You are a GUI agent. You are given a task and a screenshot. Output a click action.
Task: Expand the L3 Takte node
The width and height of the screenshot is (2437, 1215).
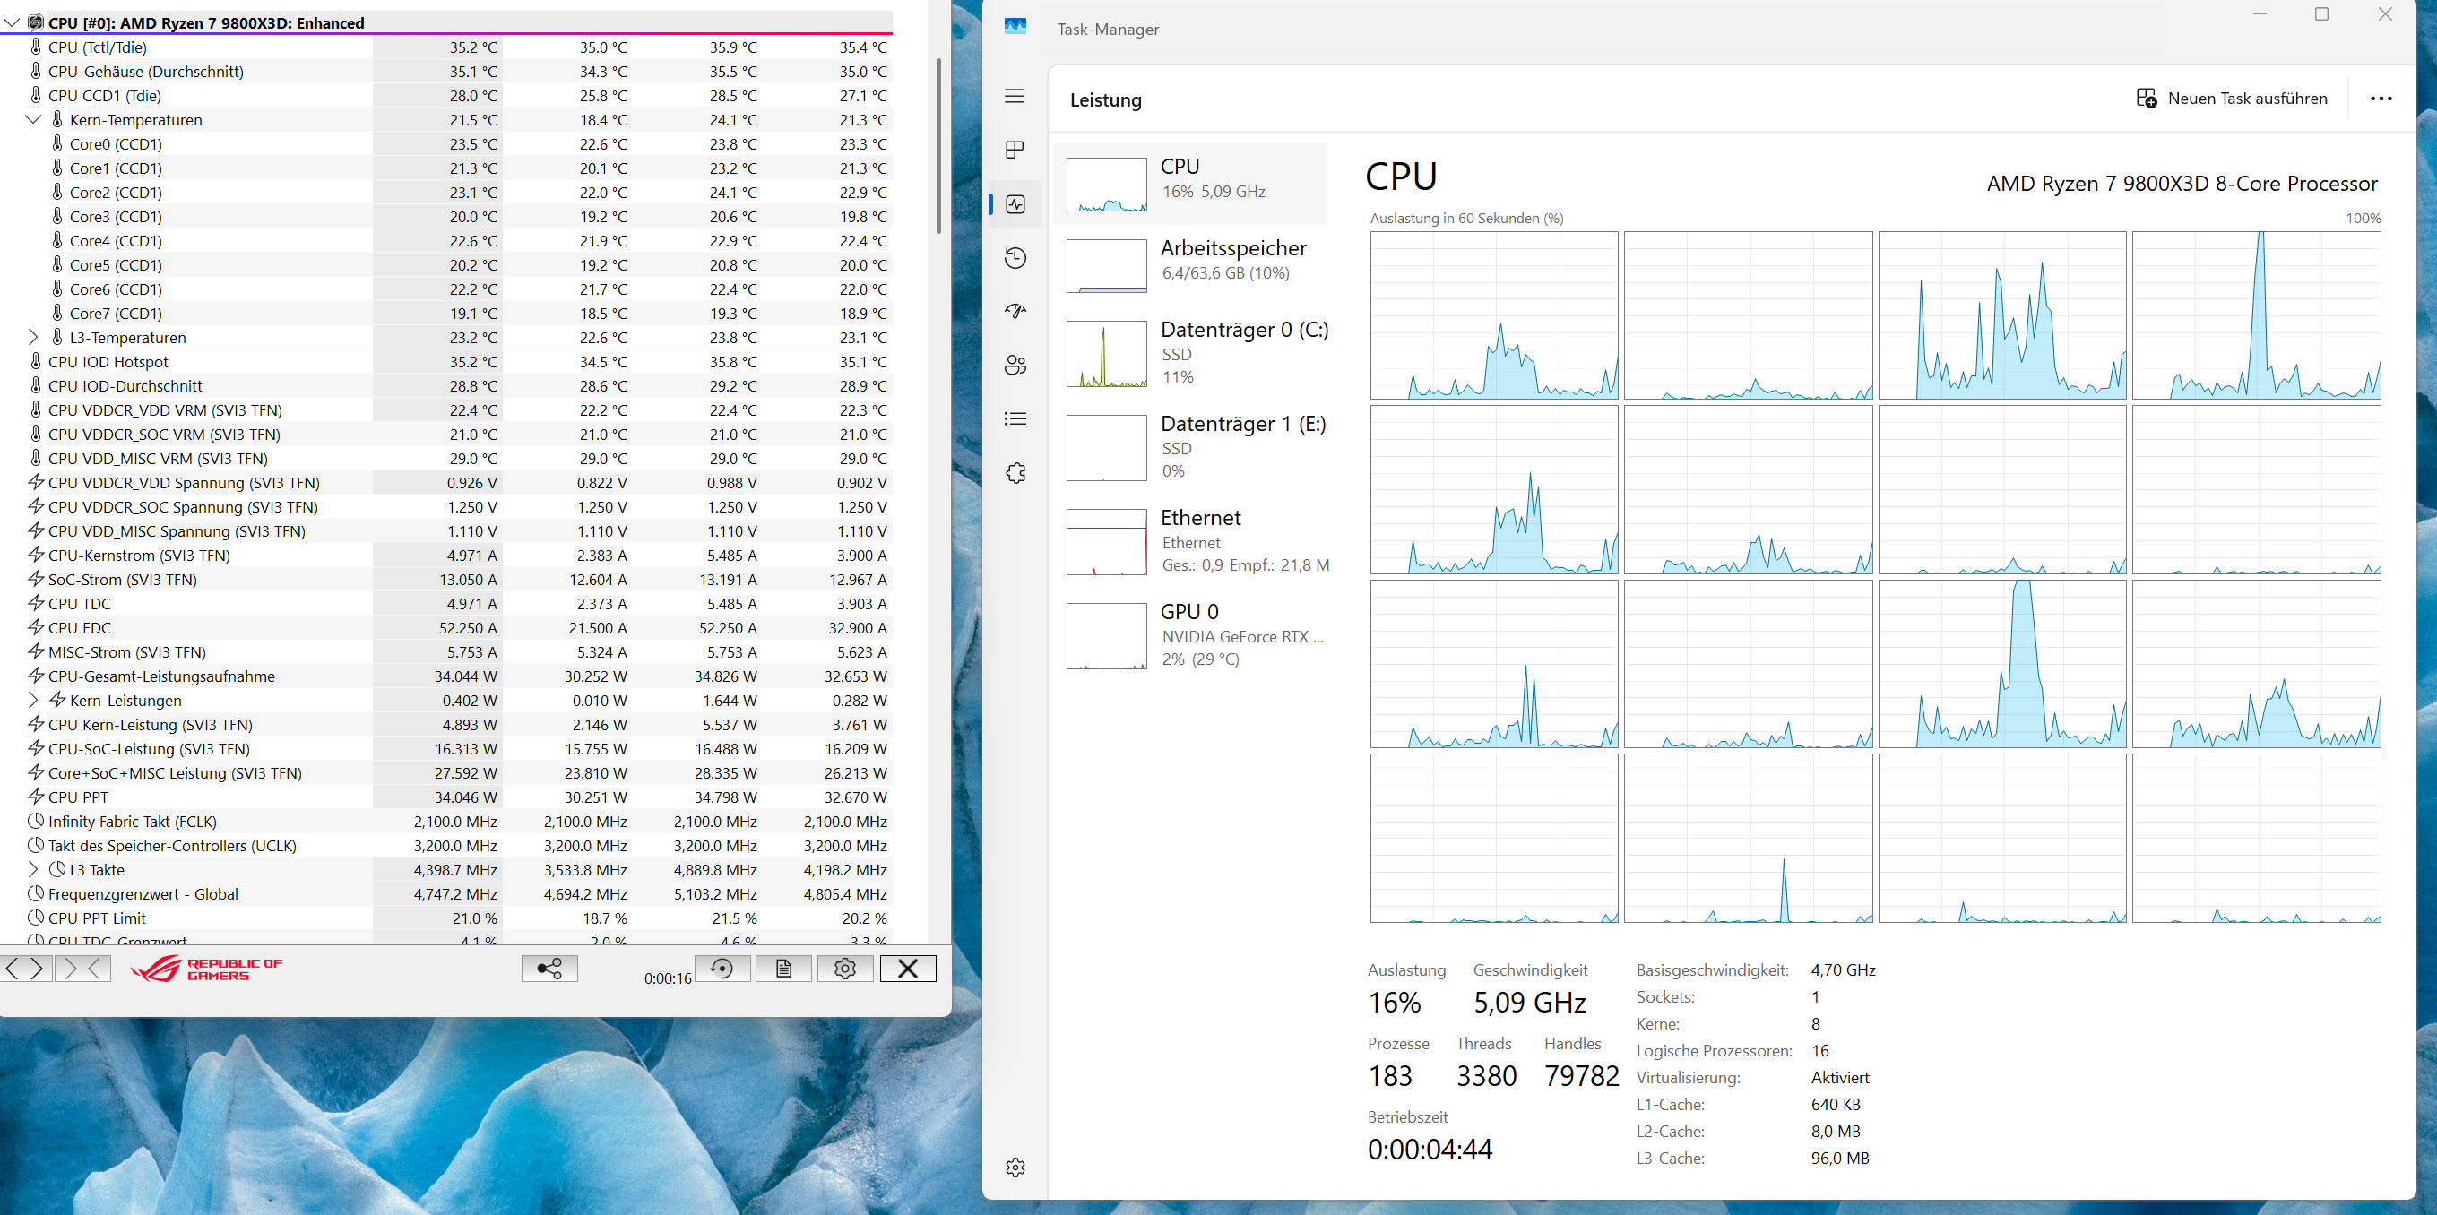click(33, 870)
